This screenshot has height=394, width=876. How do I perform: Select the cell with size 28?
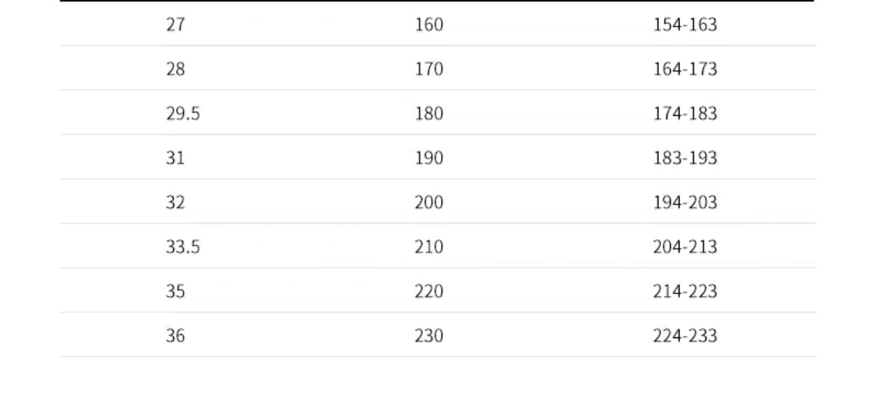[175, 69]
